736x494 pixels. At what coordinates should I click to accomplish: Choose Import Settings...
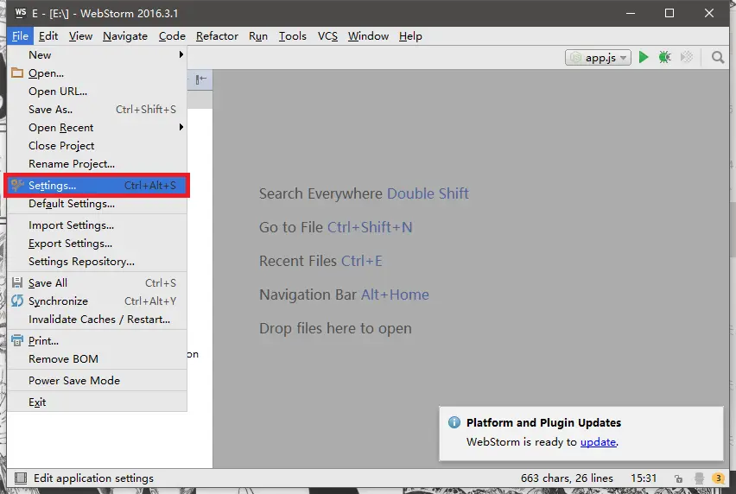coord(97,225)
